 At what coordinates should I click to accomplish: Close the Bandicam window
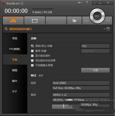pos(108,3)
